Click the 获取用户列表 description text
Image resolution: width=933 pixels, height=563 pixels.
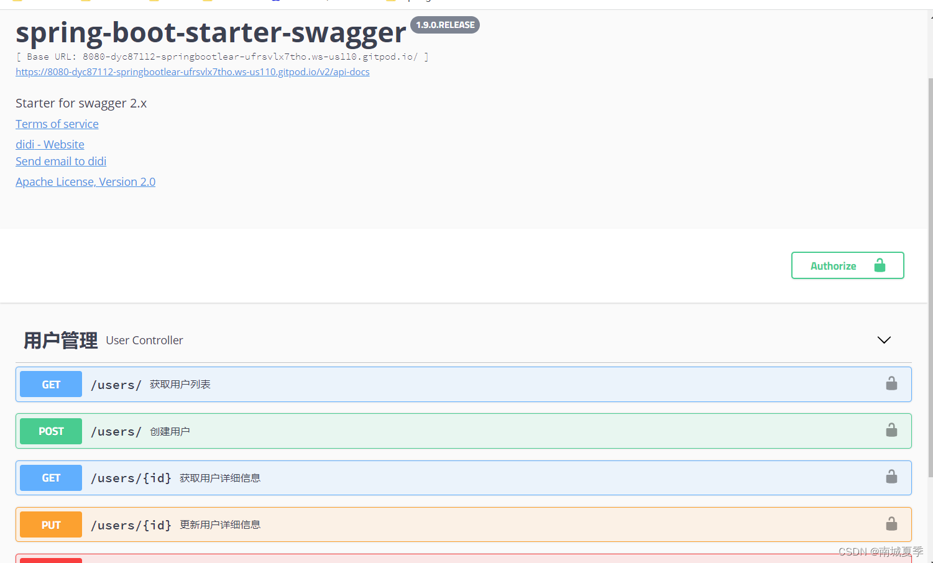click(x=180, y=384)
